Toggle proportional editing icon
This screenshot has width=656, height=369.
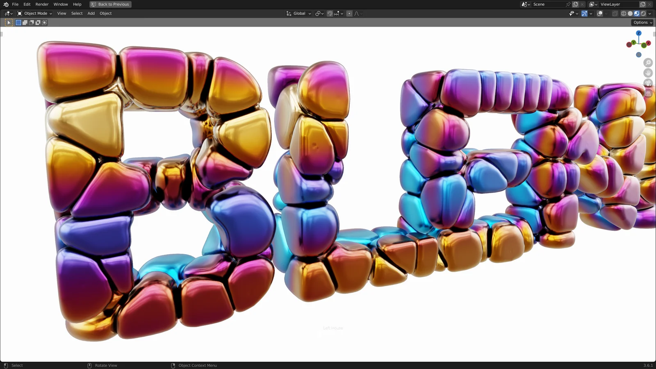pos(349,13)
